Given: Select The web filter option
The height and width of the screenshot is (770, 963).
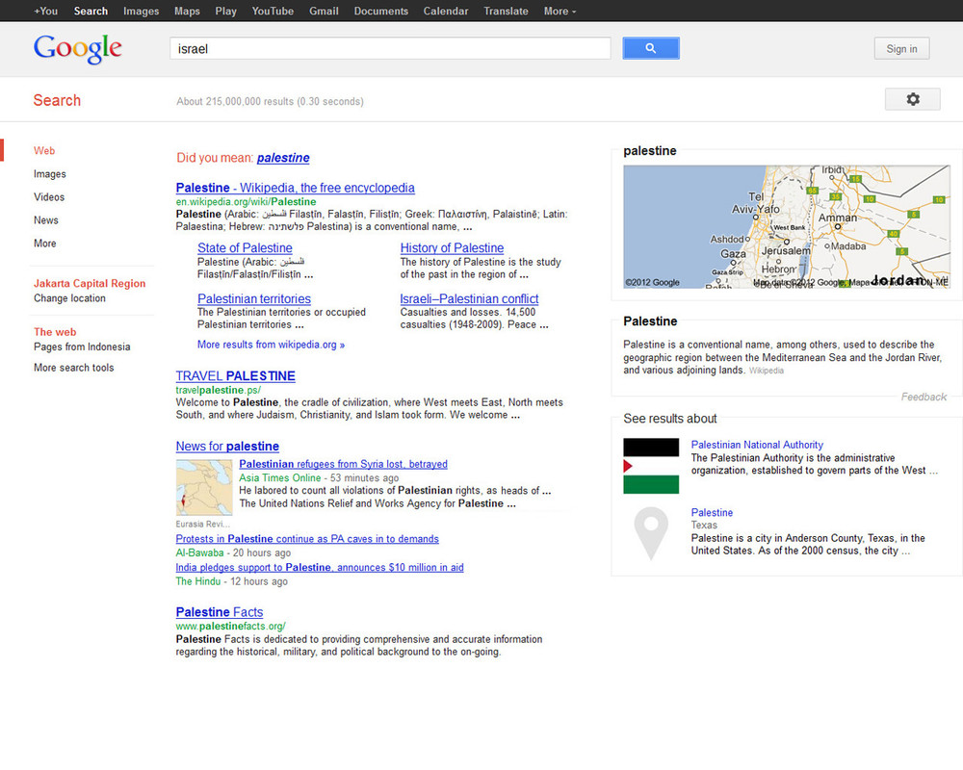Looking at the screenshot, I should (x=55, y=332).
